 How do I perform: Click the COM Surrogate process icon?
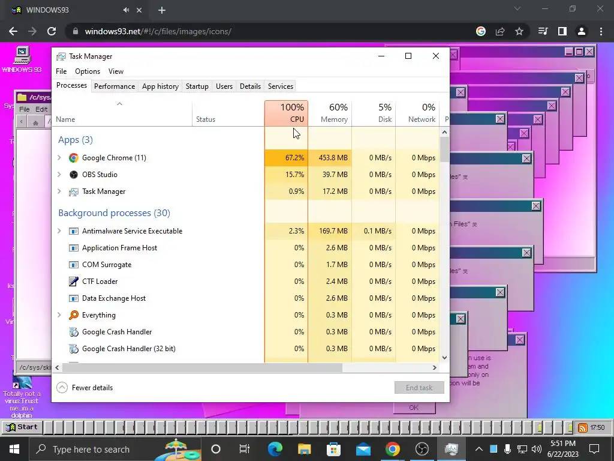[73, 265]
